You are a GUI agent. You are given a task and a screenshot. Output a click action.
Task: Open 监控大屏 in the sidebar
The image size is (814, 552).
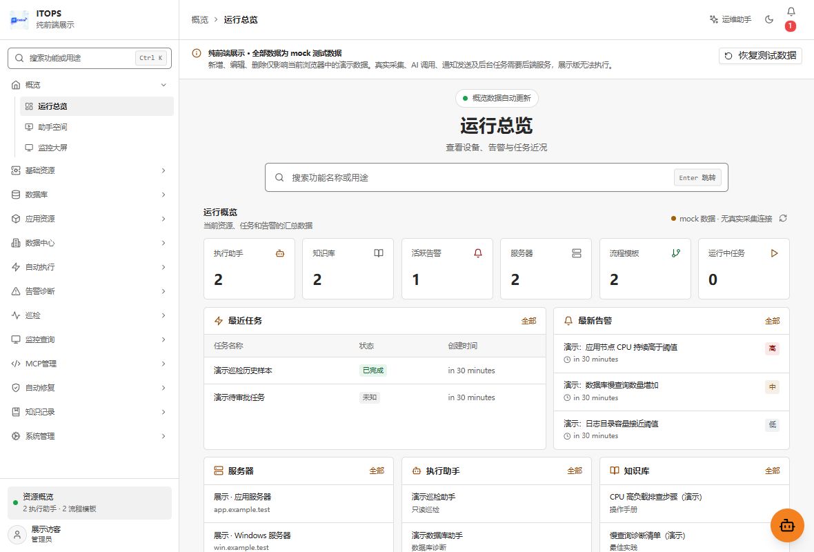[97, 148]
